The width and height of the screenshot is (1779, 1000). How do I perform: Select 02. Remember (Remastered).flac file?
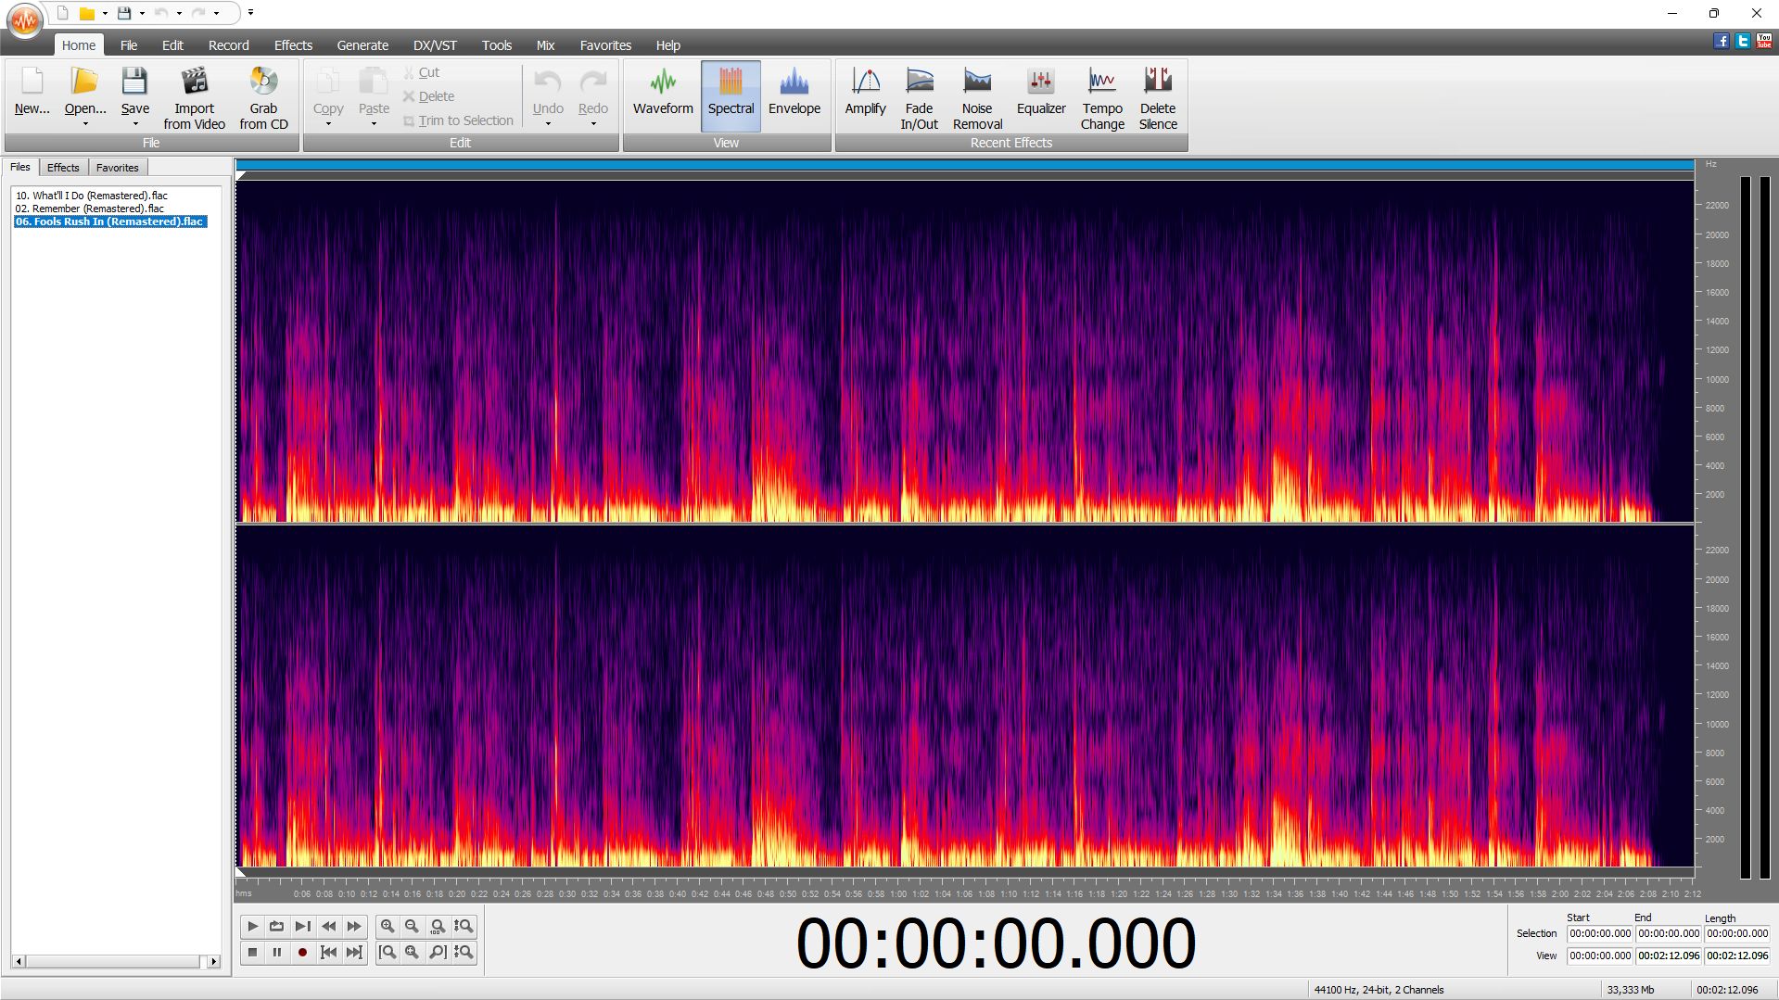coord(90,209)
